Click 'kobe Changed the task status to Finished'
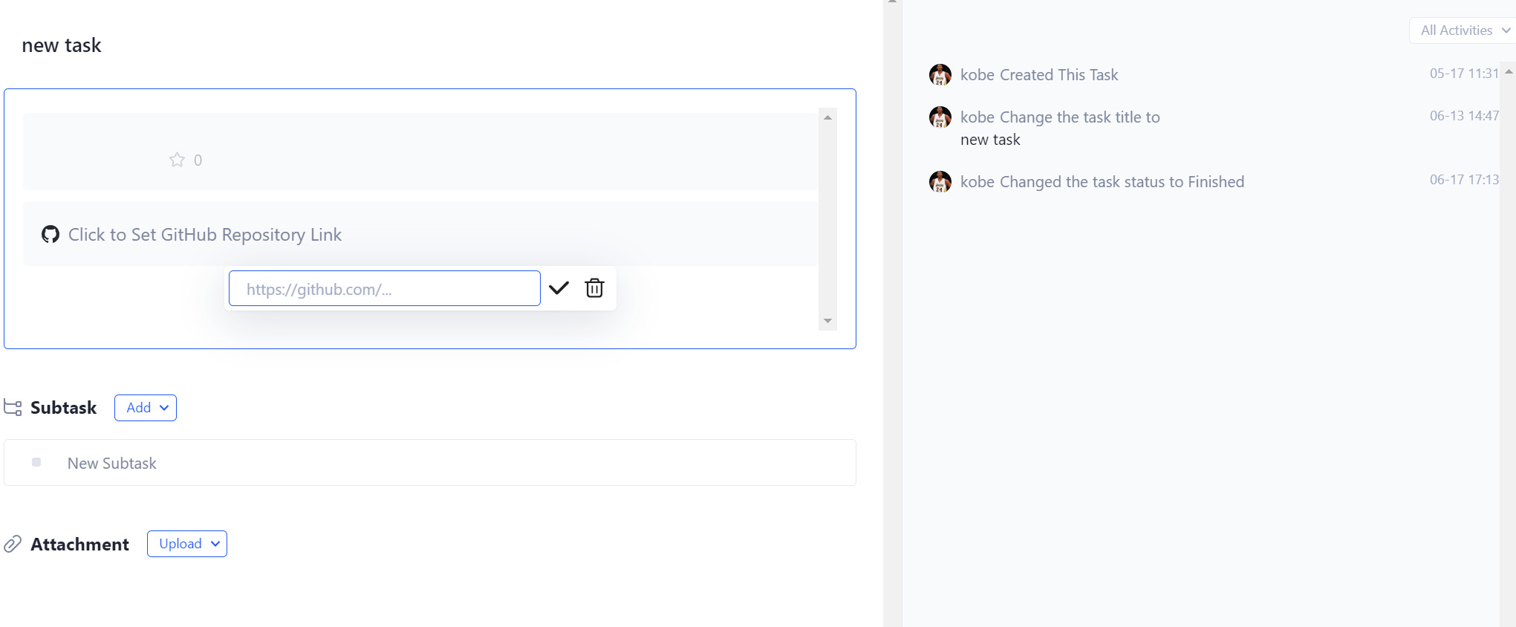The width and height of the screenshot is (1516, 627). tap(1102, 182)
